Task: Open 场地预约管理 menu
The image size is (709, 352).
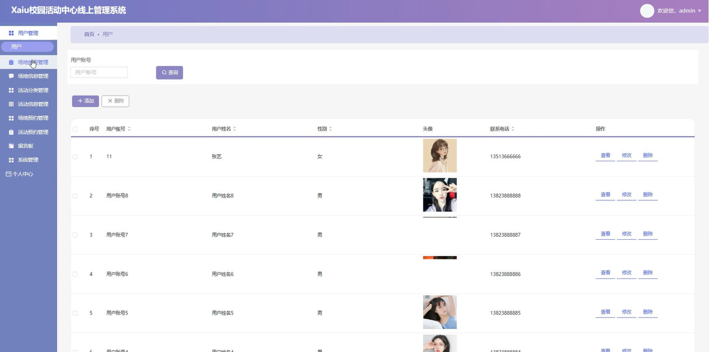Action: pyautogui.click(x=28, y=118)
